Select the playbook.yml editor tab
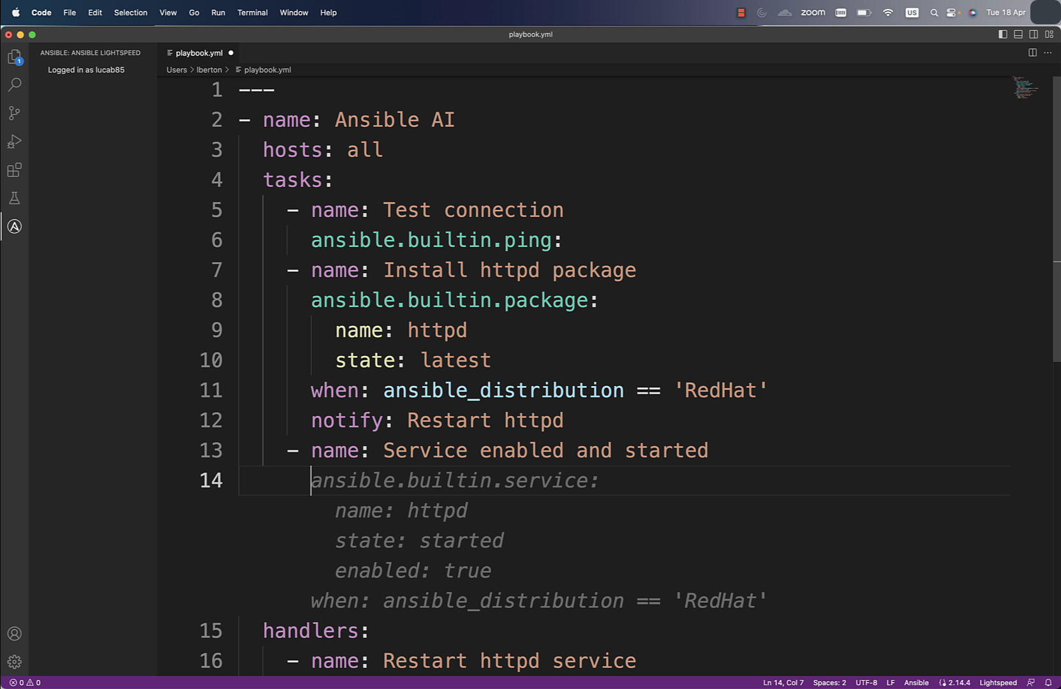The image size is (1061, 689). 199,53
